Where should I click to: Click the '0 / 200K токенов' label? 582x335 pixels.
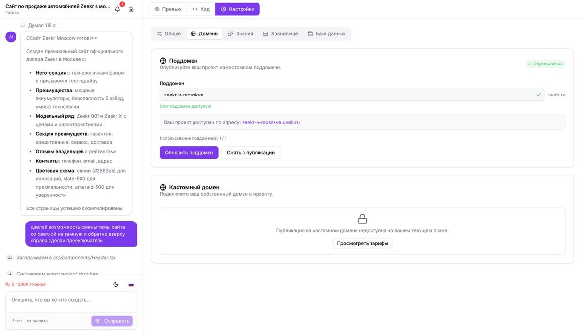click(28, 284)
